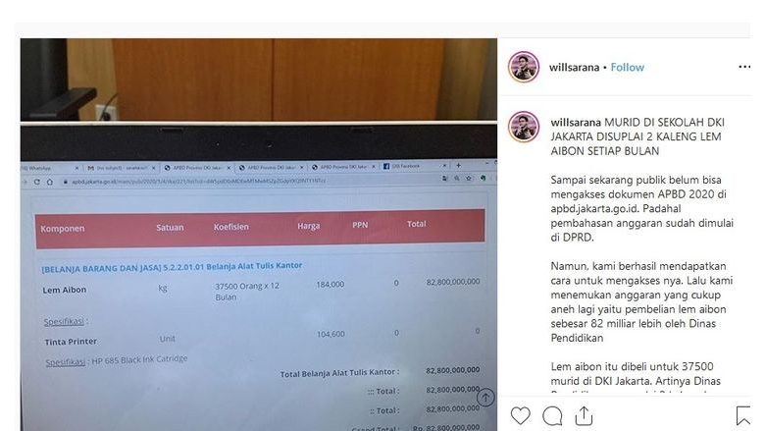Click the Spesifikasi link under Lem Aibon
765x431 pixels.
(64, 322)
